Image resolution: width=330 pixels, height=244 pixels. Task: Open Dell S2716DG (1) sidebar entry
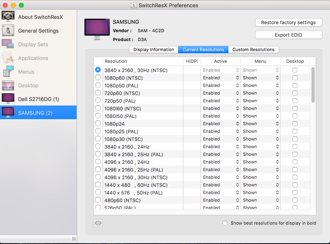pos(38,99)
